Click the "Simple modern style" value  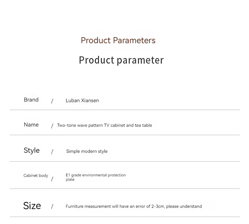[87, 151]
